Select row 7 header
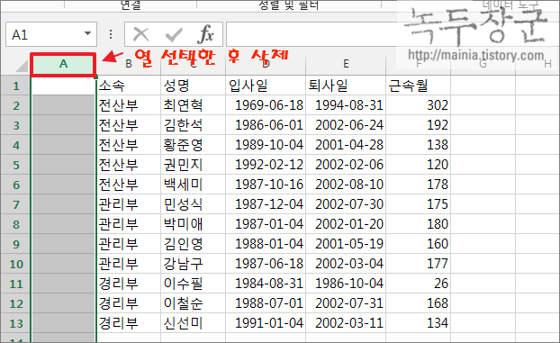Viewport: 560px width, 343px height. pos(15,204)
